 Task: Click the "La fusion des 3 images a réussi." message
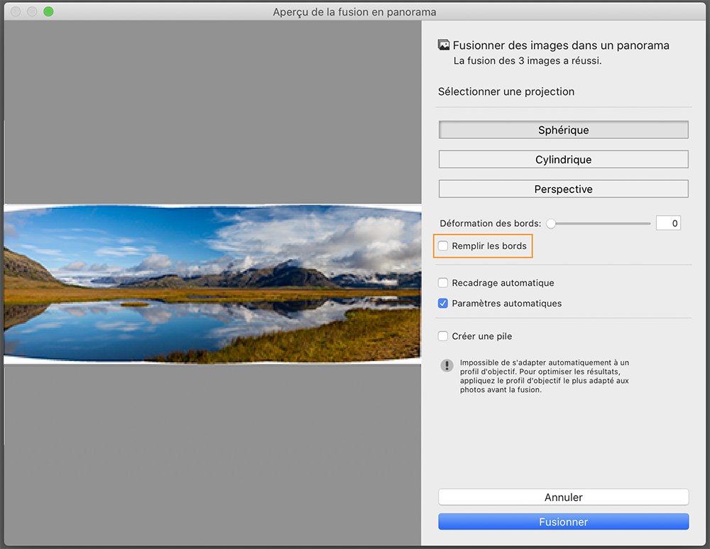pos(528,60)
